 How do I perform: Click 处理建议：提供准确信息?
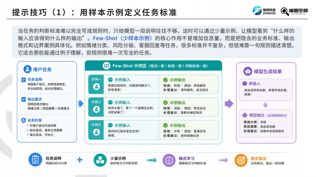click(x=181, y=136)
